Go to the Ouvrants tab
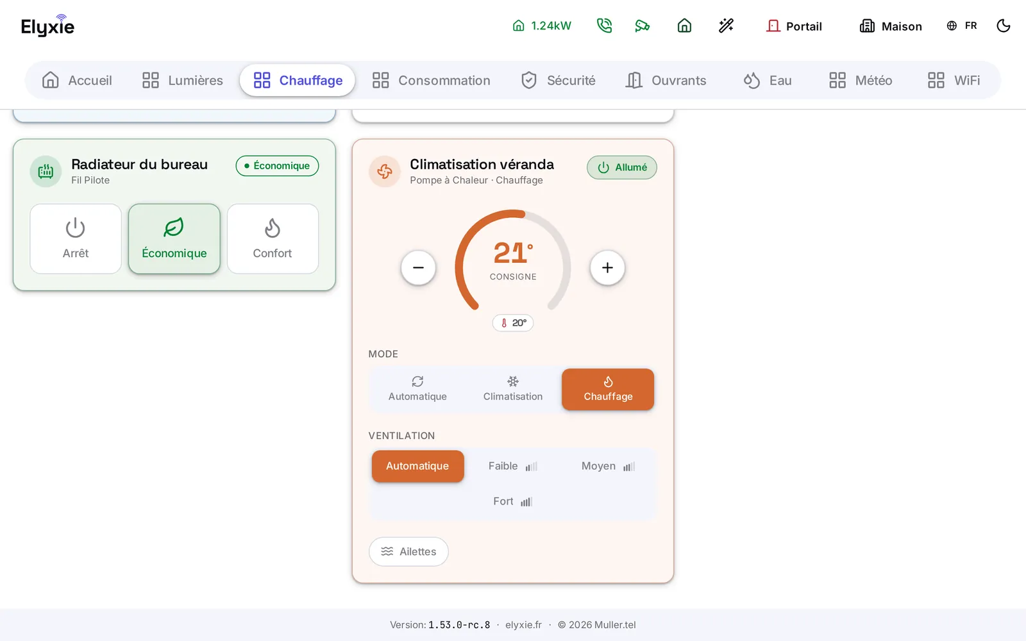This screenshot has width=1026, height=641. point(666,80)
